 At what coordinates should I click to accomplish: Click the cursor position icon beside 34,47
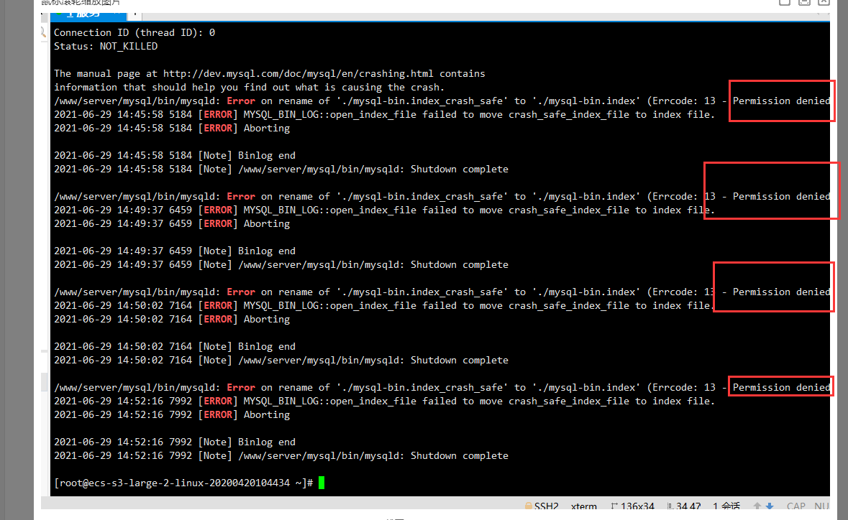[670, 506]
